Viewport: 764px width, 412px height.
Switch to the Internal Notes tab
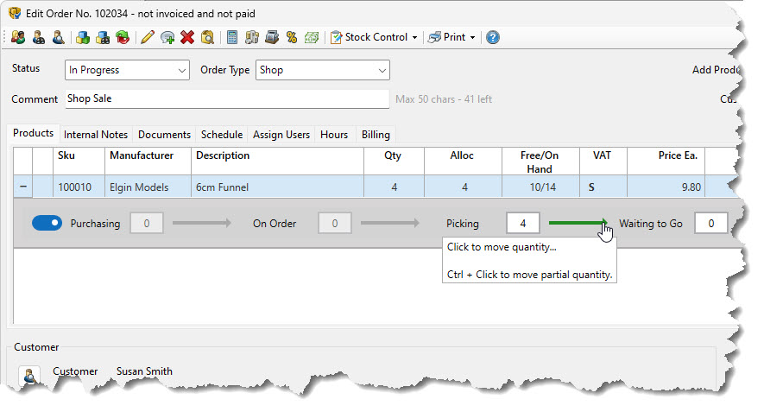click(x=95, y=135)
